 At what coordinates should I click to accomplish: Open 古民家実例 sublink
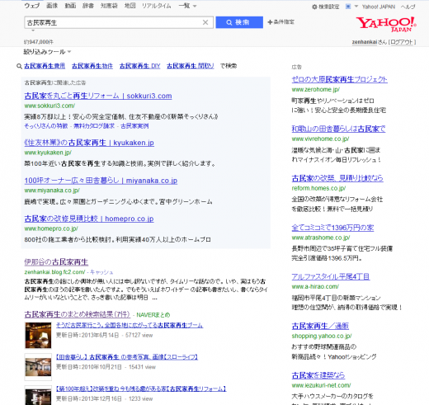[x=134, y=126]
